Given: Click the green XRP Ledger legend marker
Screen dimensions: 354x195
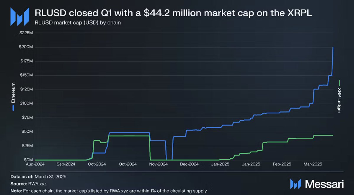Looking at the screenshot, I should (339, 83).
